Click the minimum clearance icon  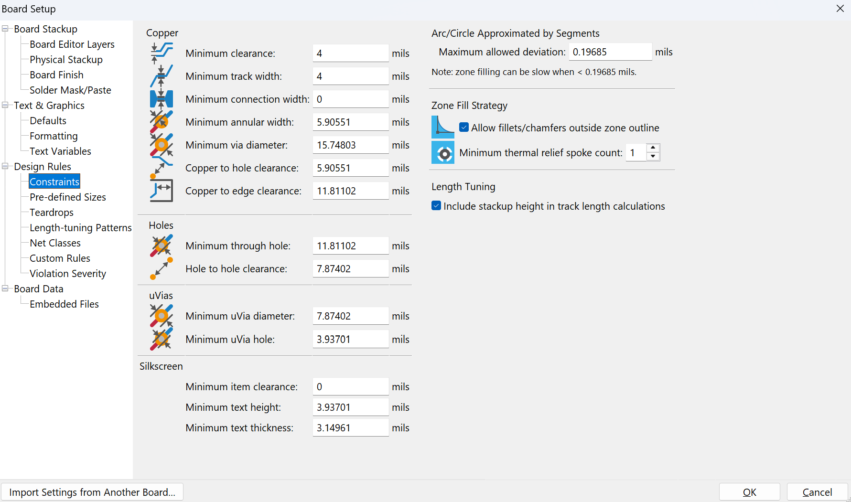(x=161, y=53)
